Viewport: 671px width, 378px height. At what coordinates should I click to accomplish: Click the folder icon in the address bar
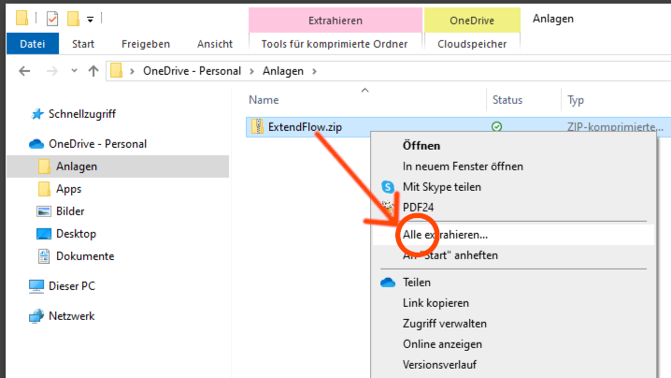click(117, 70)
